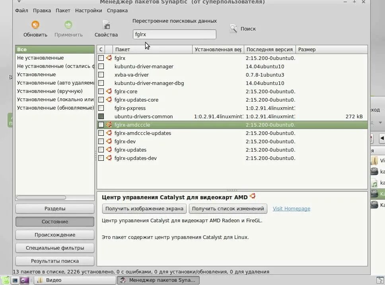385x285 pixels.
Task: Open the Visit Homepage link
Action: pos(292,208)
